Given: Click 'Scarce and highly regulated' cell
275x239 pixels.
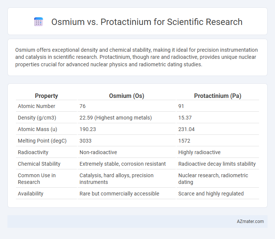Looking at the screenshot, I should pos(211,194).
